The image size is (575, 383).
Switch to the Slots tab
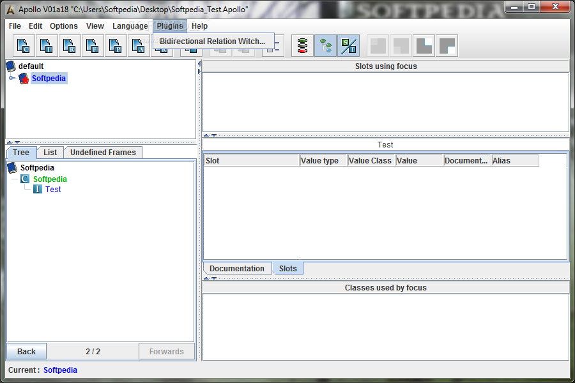tap(288, 268)
